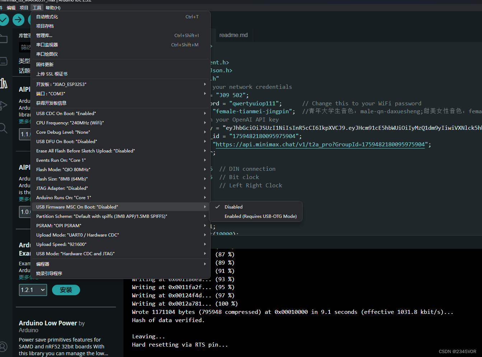Choose 固件更新 menu entry
482x357 pixels.
coord(121,64)
